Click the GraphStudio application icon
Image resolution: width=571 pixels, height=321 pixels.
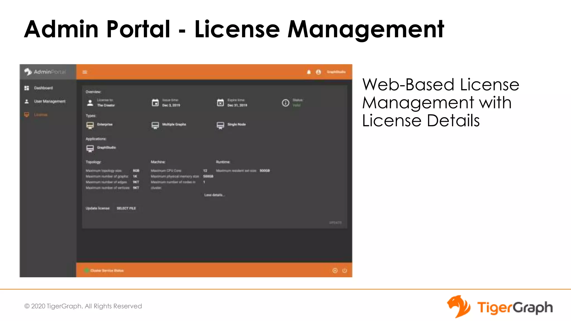[90, 149]
